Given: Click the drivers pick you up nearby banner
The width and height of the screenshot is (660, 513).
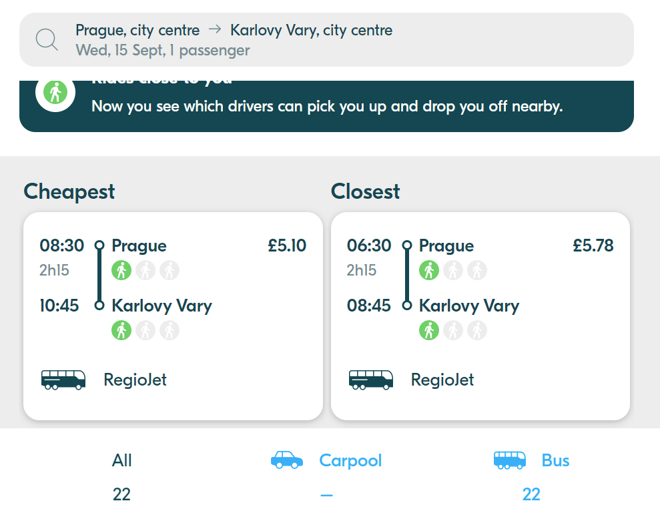Looking at the screenshot, I should click(326, 106).
